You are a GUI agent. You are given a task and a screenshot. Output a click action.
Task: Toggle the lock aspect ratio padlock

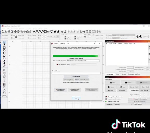(16, 37)
